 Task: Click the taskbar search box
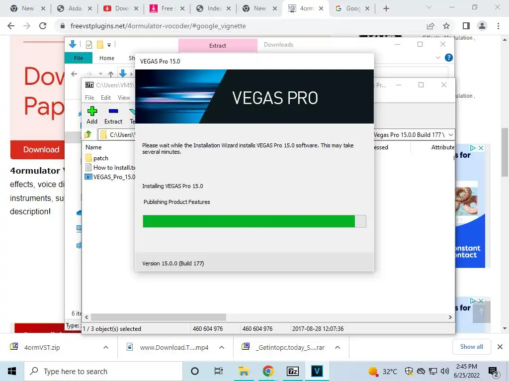pos(103,371)
